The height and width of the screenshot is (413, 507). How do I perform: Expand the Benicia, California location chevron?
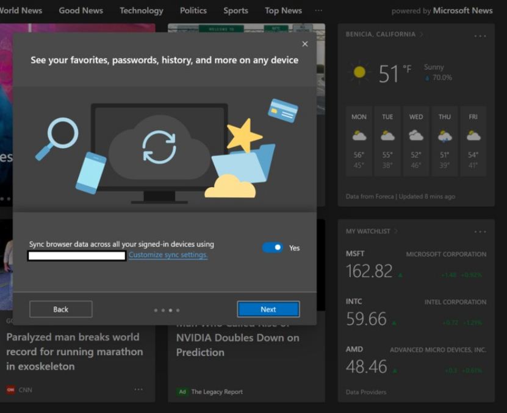[422, 34]
